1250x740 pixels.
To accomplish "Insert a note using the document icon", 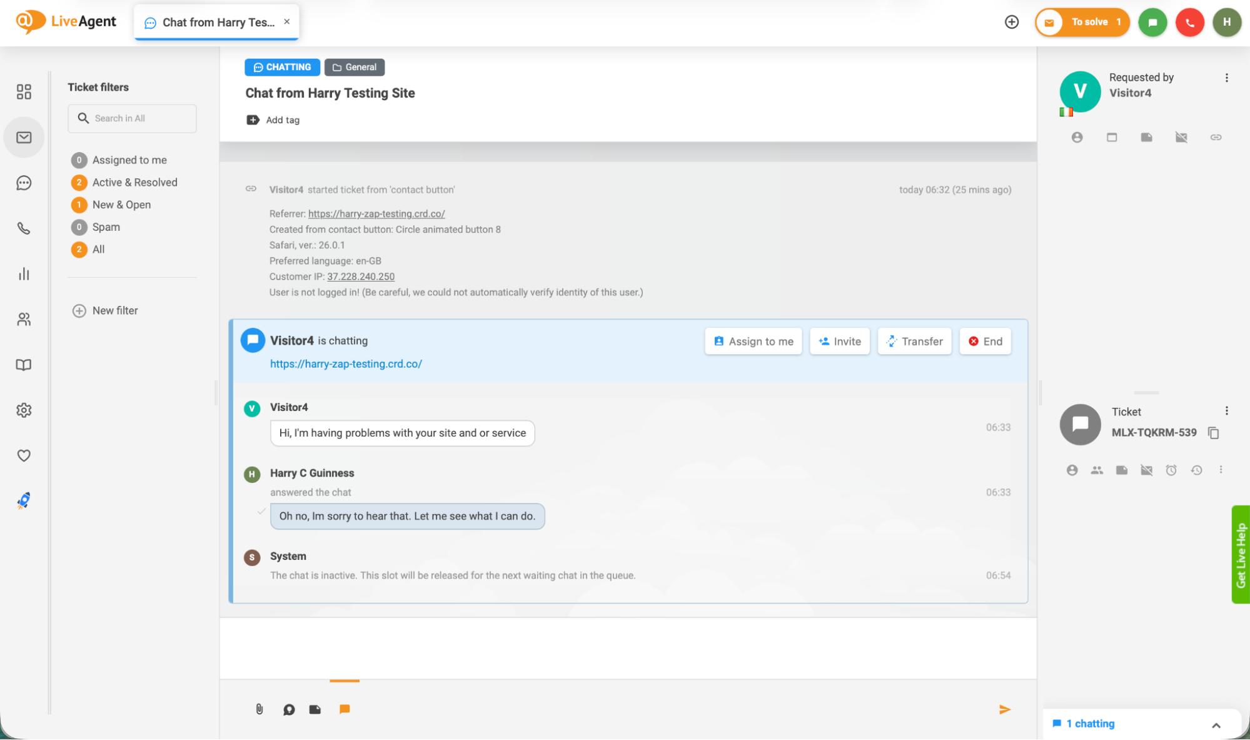I will click(x=315, y=709).
